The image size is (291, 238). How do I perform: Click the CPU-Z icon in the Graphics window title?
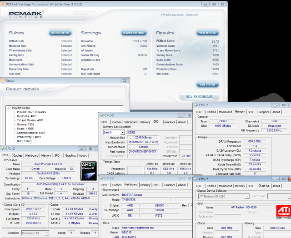point(196,179)
